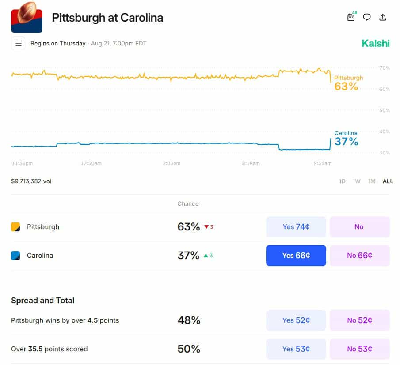Screen dimensions: 400x365
Task: Click the football event logo image
Action: tap(27, 17)
